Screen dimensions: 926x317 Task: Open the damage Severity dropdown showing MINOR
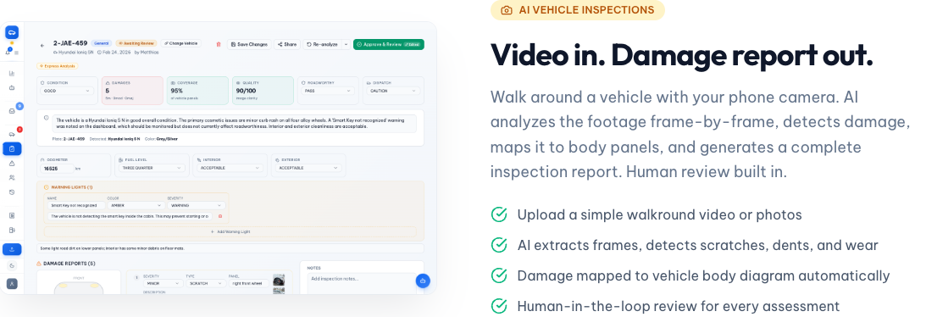click(163, 283)
